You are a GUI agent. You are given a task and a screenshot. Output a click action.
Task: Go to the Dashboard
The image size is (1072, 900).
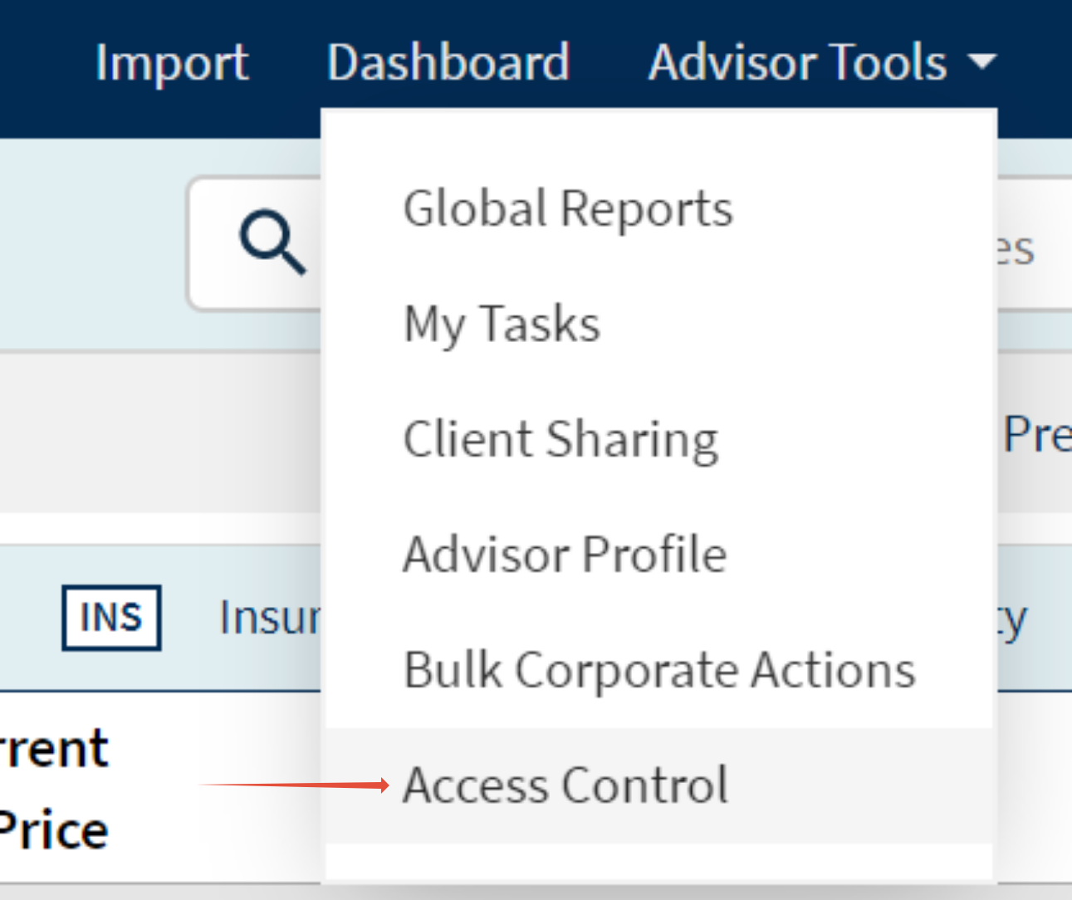tap(448, 62)
